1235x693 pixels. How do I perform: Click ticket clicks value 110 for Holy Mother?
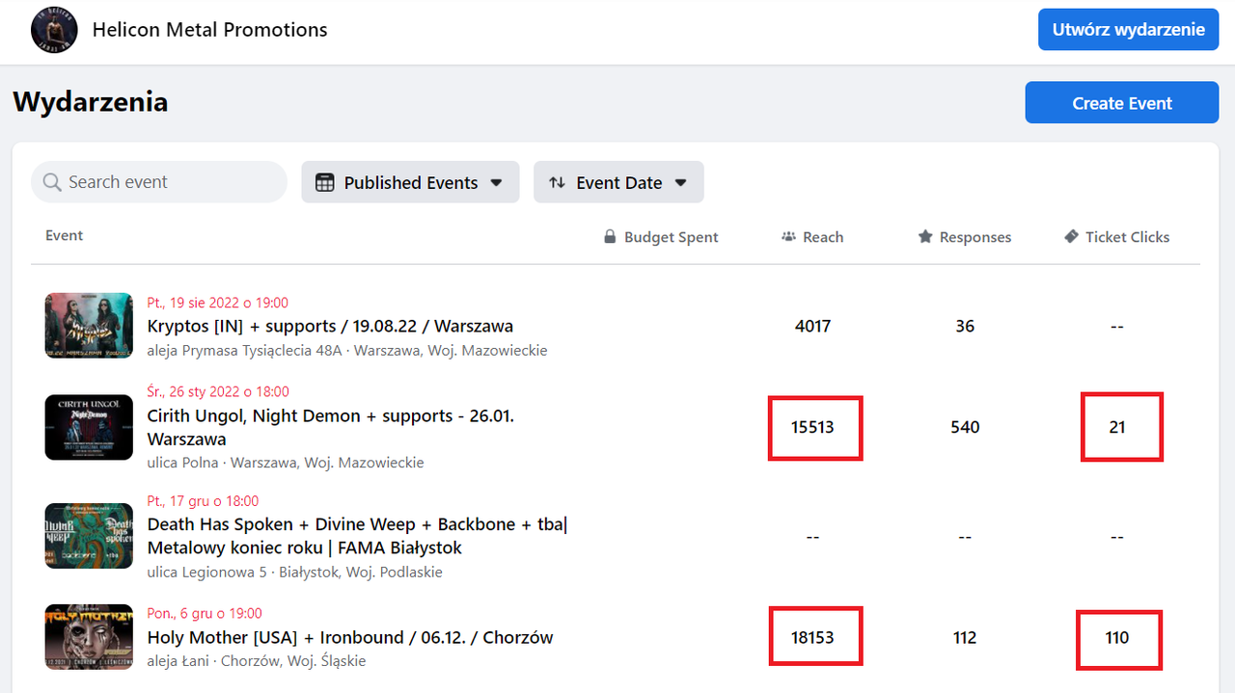[1117, 637]
